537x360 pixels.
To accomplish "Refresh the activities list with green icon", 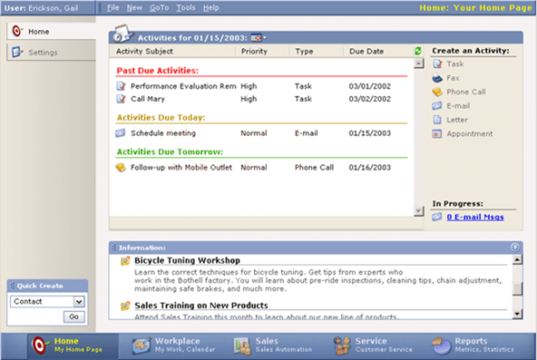I will click(x=417, y=51).
